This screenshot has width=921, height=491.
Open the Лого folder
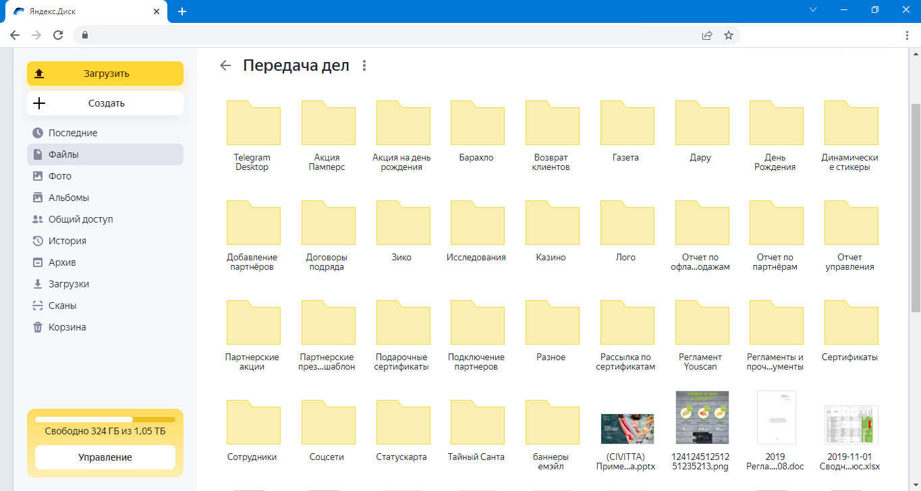pyautogui.click(x=627, y=223)
